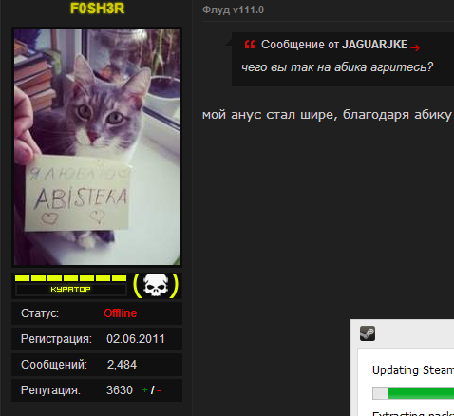This screenshot has height=416, width=454.
Task: Click the reputation value 3630
Action: (120, 390)
